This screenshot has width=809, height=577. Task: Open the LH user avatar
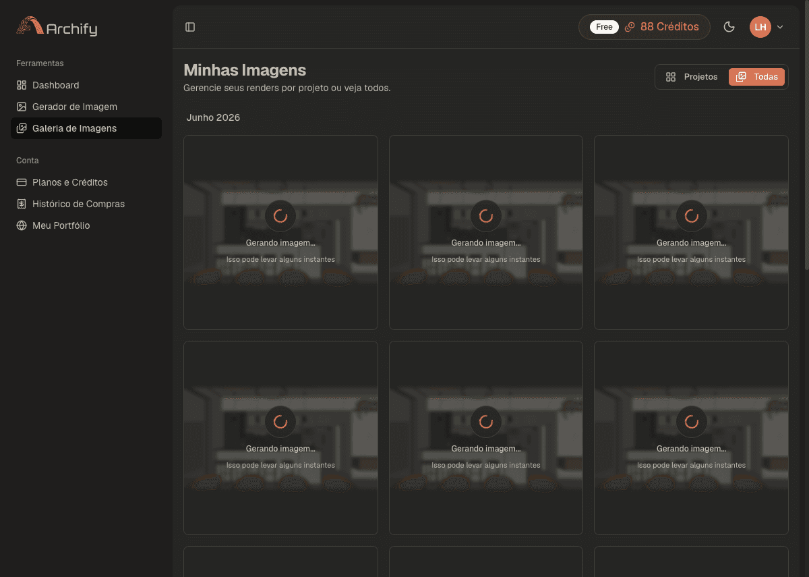click(760, 27)
